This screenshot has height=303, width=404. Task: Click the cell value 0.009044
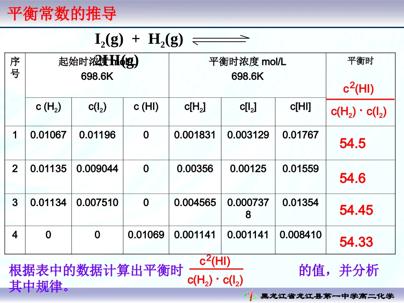(x=97, y=169)
